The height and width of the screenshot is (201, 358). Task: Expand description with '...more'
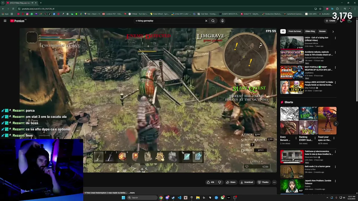(132, 193)
